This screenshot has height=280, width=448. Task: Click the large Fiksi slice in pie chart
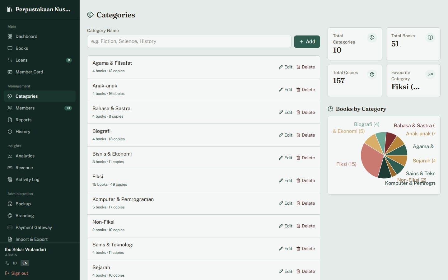[372, 160]
